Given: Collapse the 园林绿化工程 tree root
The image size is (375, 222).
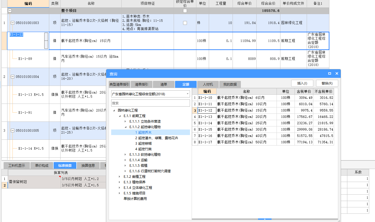Looking at the screenshot, I should [x=114, y=110].
